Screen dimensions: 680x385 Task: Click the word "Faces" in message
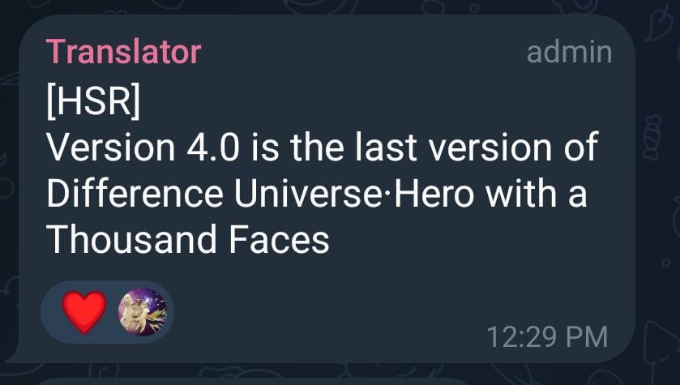tap(279, 240)
